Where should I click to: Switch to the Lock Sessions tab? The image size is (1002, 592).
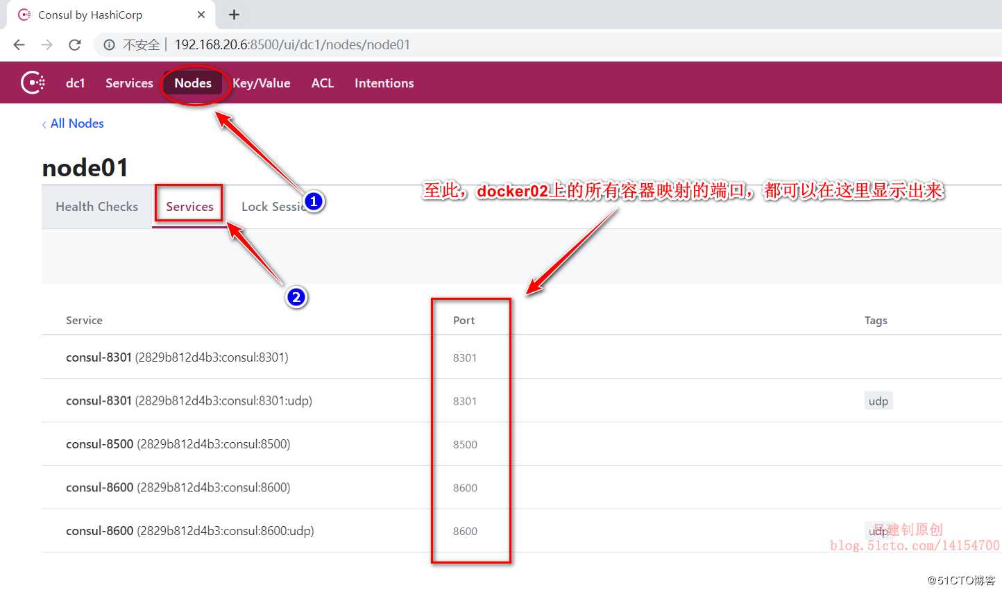pos(274,207)
